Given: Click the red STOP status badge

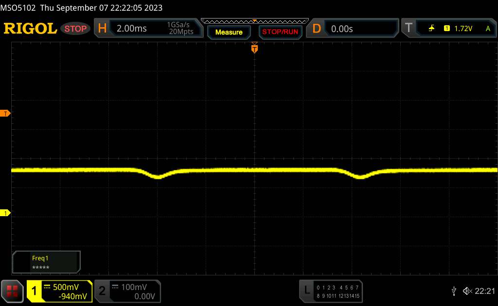Looking at the screenshot, I should click(76, 29).
